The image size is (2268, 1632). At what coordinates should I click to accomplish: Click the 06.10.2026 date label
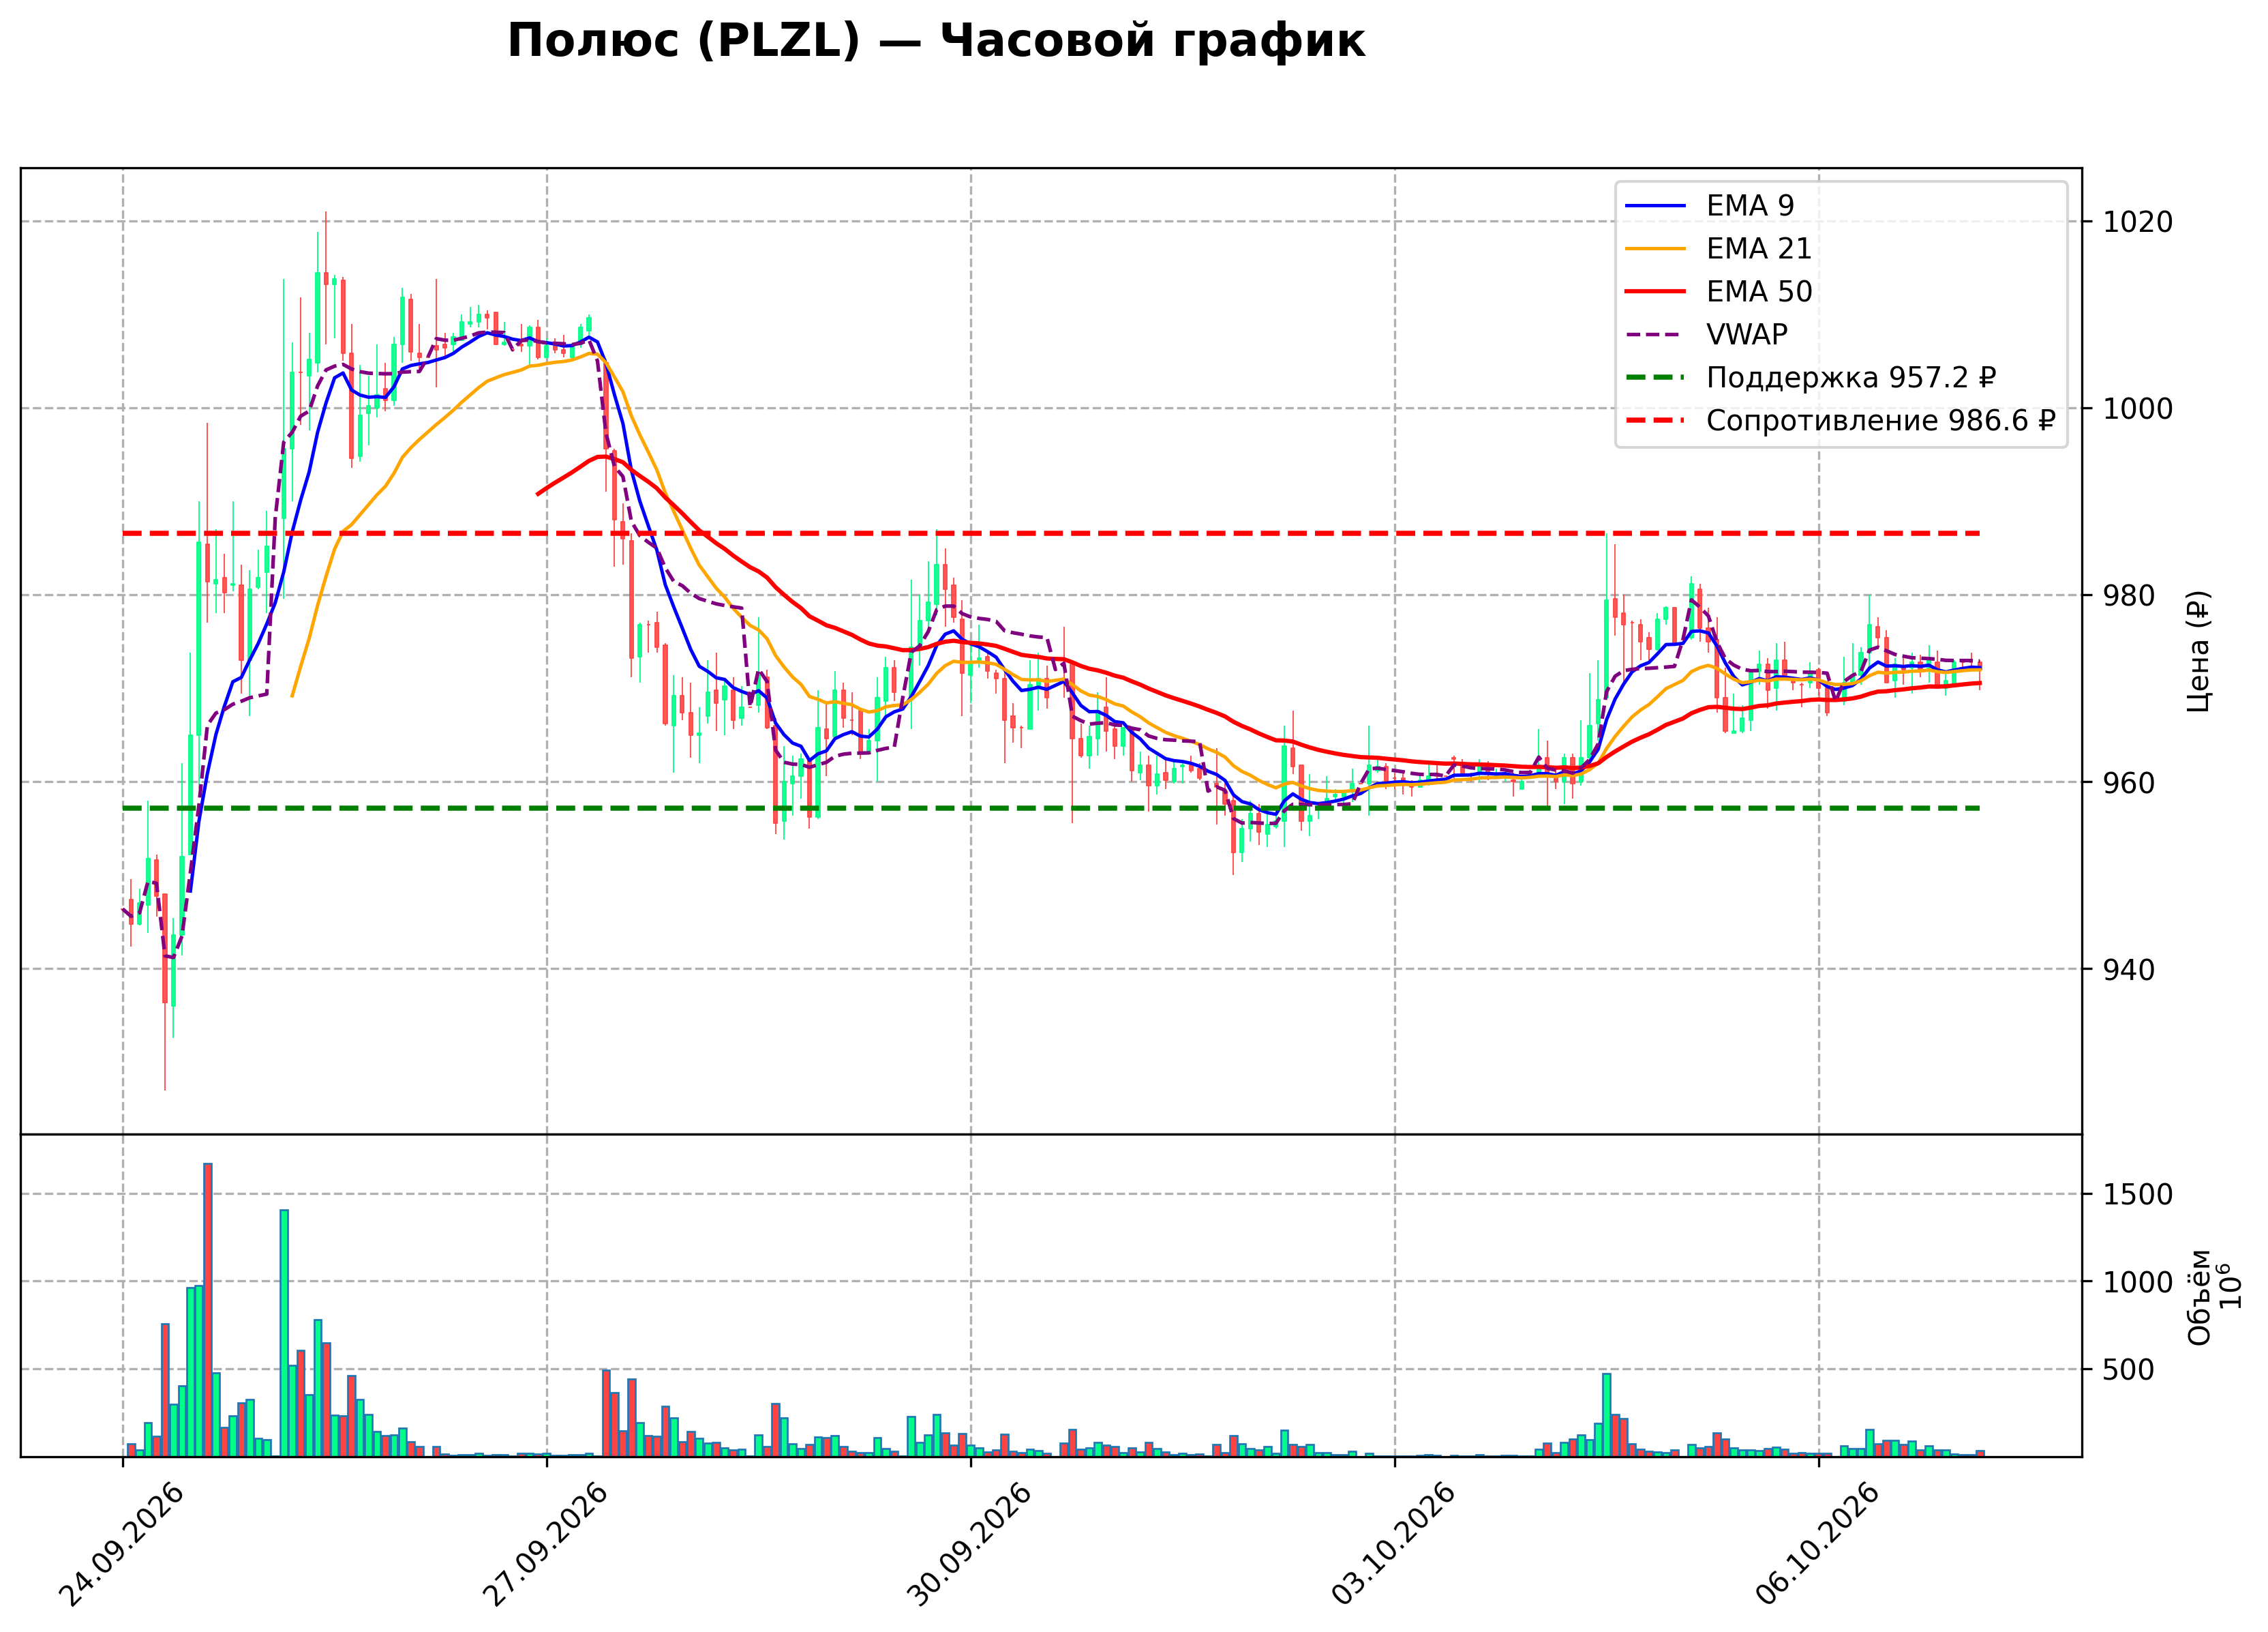1818,1545
